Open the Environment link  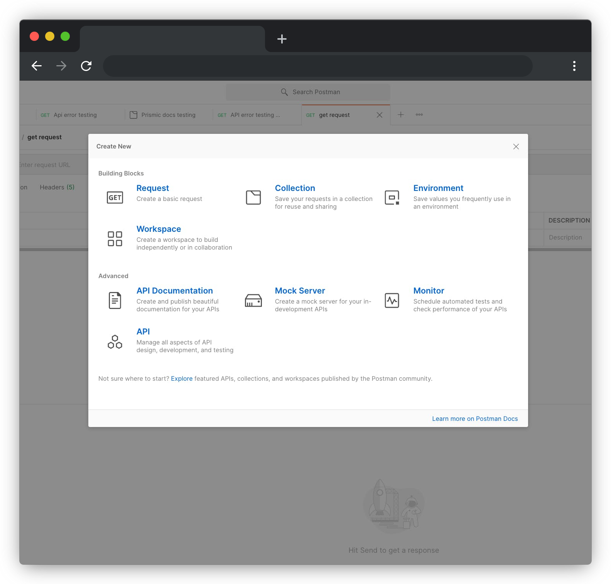438,188
